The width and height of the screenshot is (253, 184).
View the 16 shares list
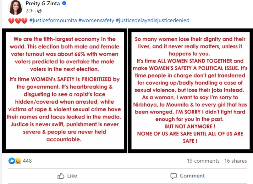[x=235, y=161]
